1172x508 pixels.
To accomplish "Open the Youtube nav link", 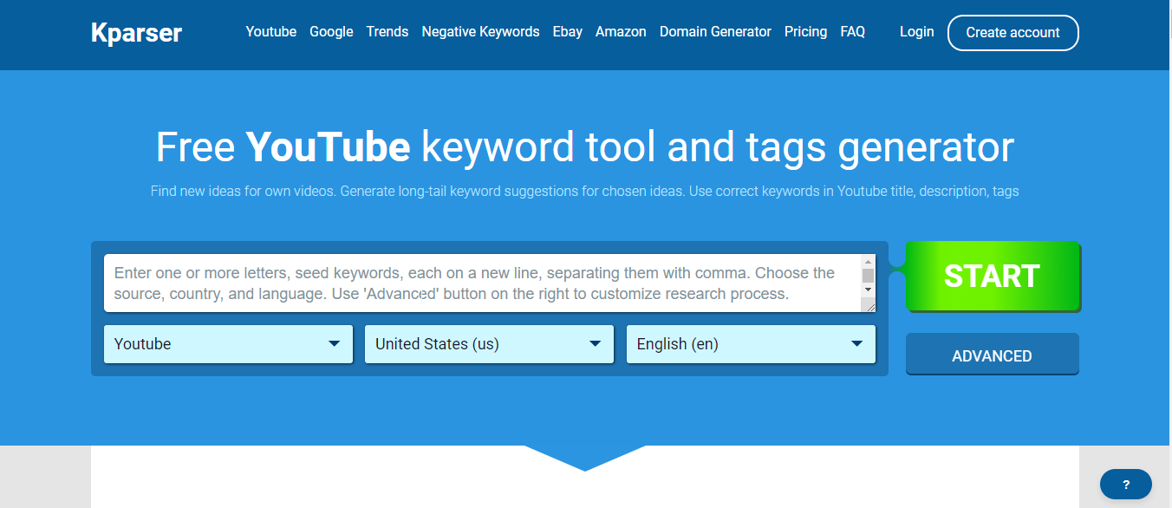I will 270,32.
